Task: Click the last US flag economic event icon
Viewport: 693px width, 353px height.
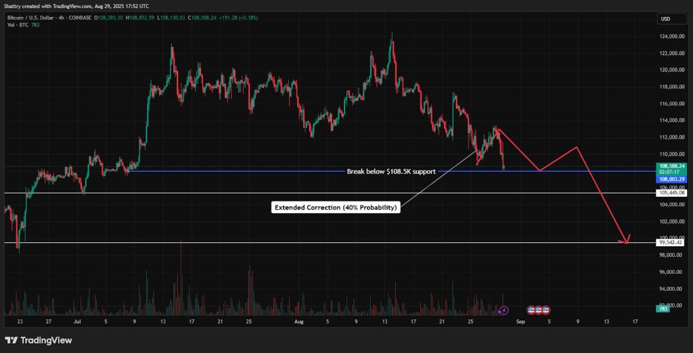Action: (x=545, y=310)
